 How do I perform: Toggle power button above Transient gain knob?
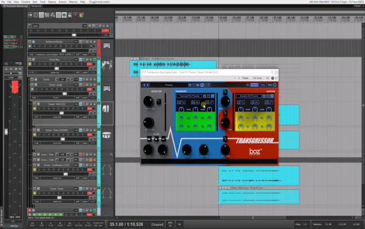pos(225,92)
